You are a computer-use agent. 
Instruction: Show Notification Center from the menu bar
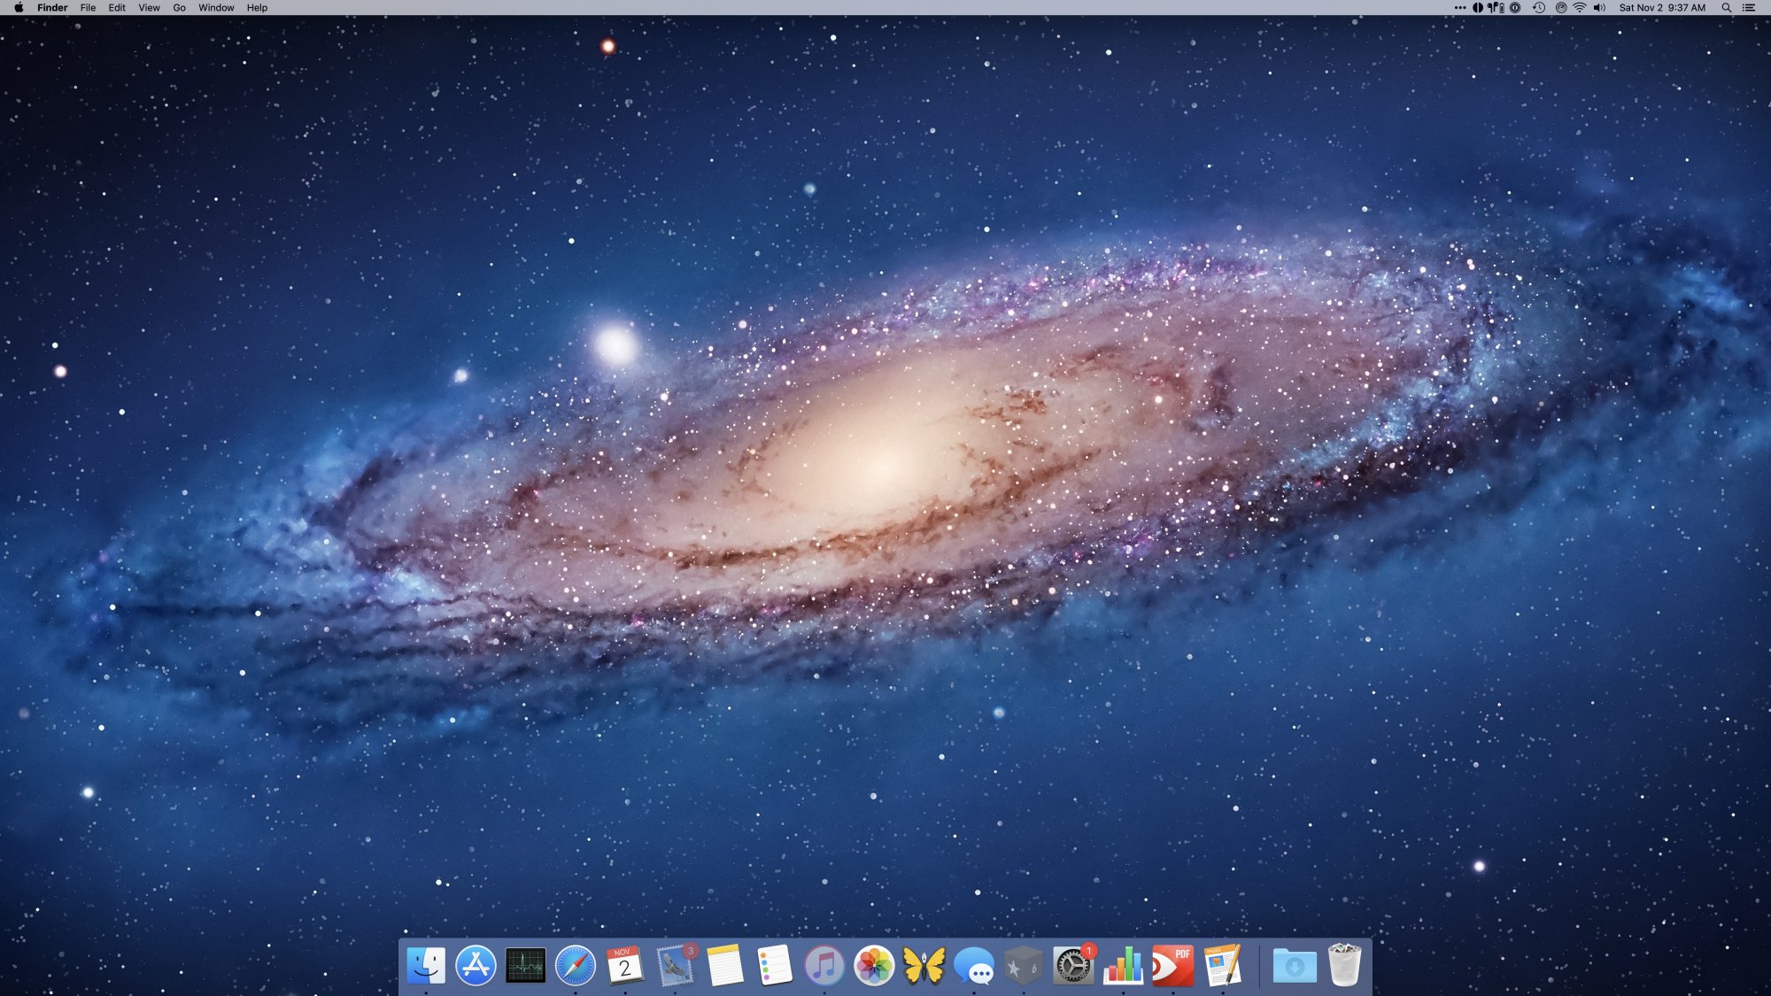pos(1749,7)
